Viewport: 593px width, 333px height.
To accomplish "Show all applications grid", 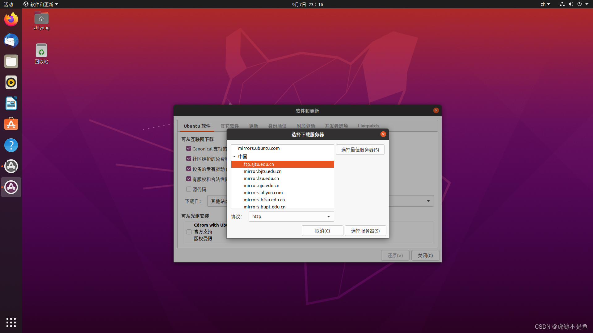I will (x=11, y=323).
